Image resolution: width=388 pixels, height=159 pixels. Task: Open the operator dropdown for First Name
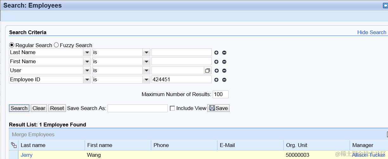point(146,62)
